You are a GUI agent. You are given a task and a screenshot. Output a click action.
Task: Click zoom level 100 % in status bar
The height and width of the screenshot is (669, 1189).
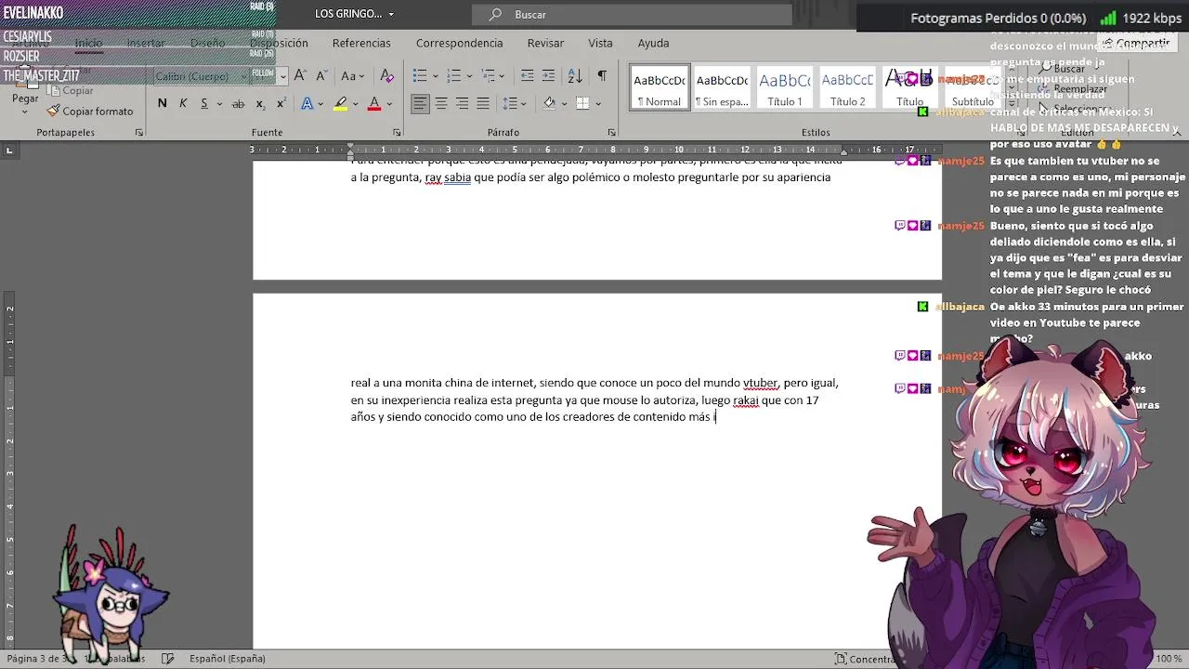(x=1169, y=658)
